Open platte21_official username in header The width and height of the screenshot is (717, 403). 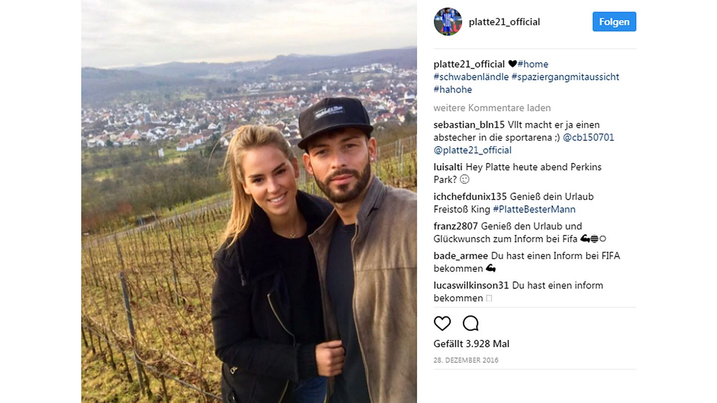pyautogui.click(x=504, y=22)
